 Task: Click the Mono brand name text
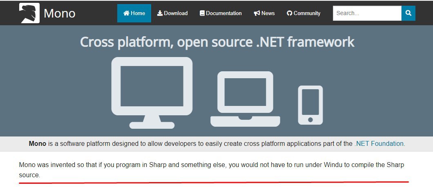60,13
